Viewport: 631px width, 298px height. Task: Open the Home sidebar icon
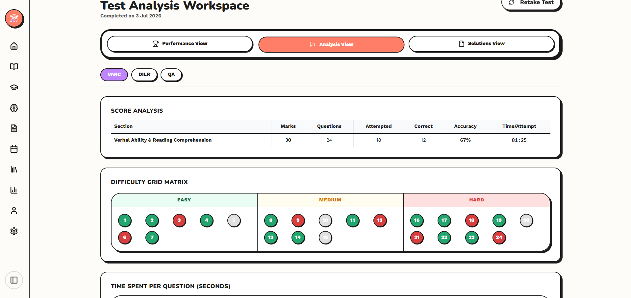[14, 46]
